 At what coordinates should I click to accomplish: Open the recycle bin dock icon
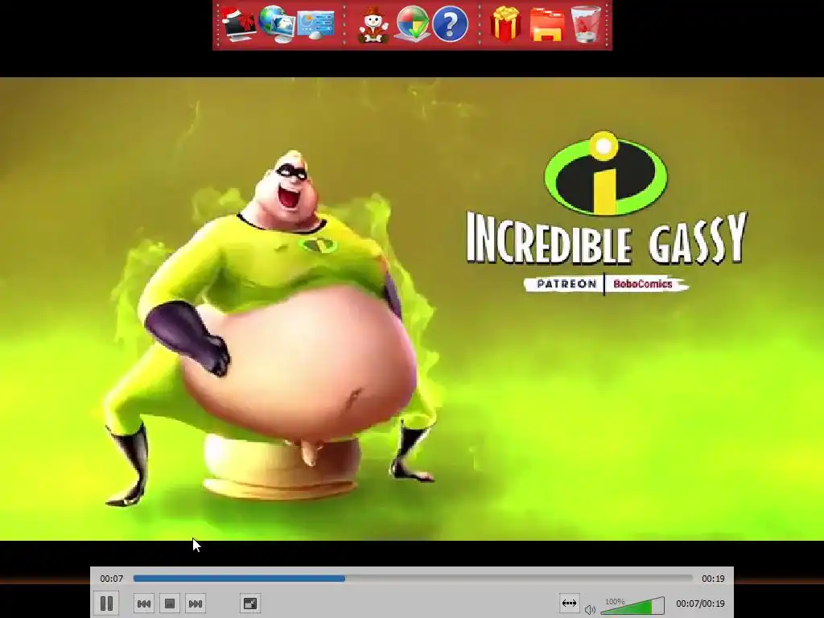pos(586,24)
